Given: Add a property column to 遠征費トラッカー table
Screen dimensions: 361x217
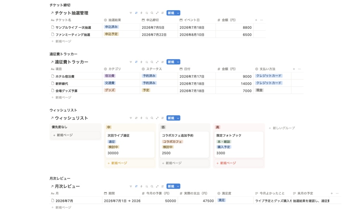Looking at the screenshot, I should click(294, 69).
